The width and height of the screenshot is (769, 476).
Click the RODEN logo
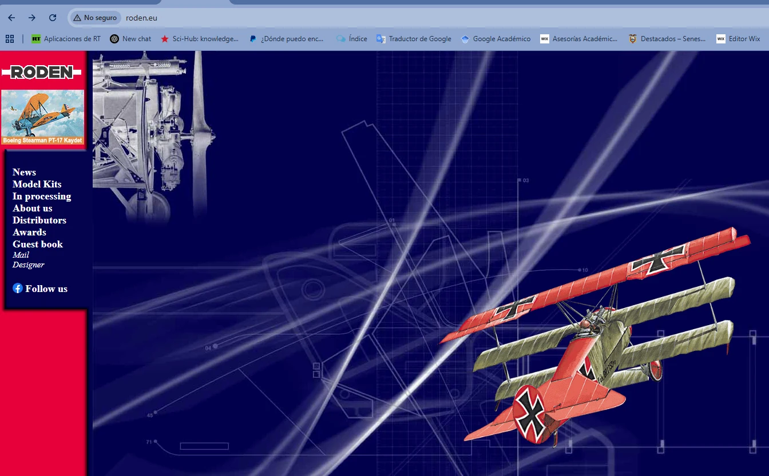pyautogui.click(x=42, y=72)
